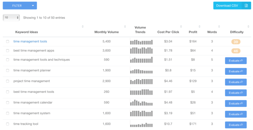Click sort arrows above Cost Per Click
Screen dimensions: 253x130
(181, 27)
